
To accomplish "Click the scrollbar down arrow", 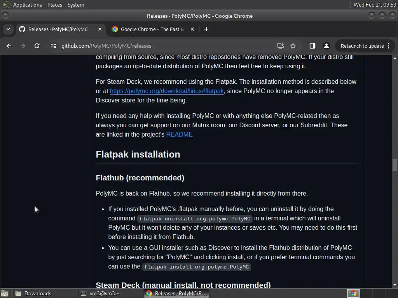I will (x=395, y=285).
